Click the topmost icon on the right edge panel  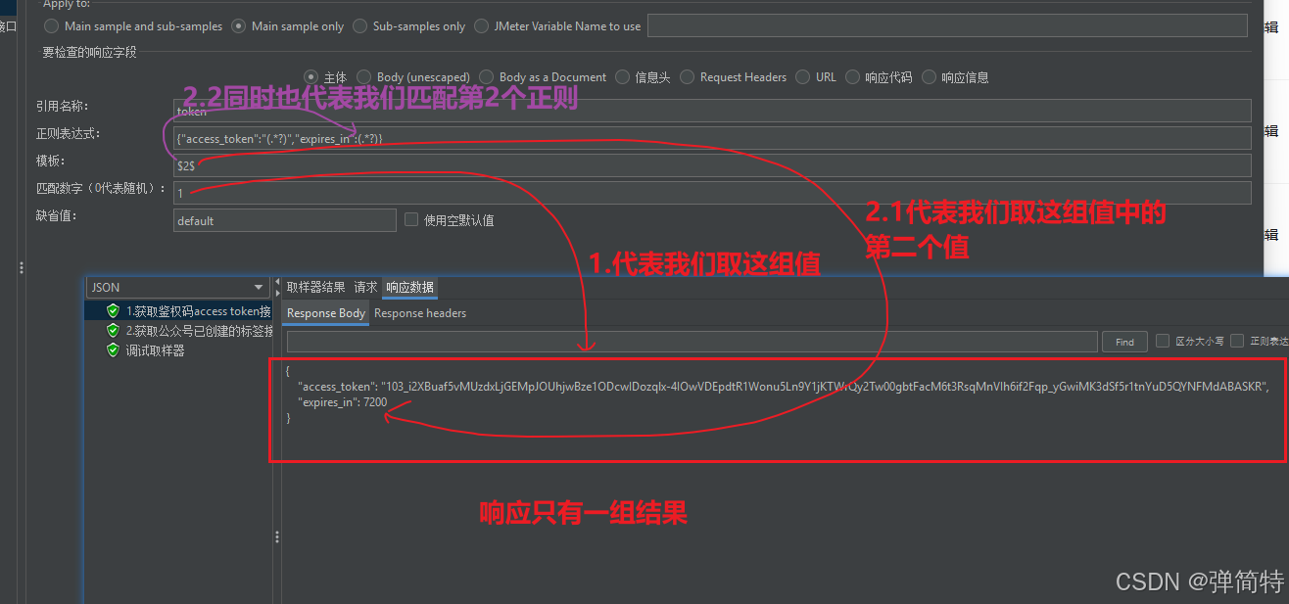pyautogui.click(x=1271, y=26)
